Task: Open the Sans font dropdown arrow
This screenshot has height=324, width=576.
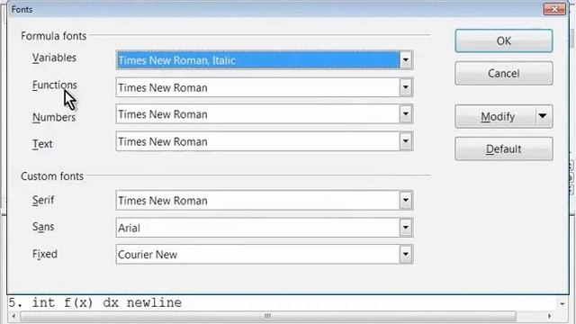Action: (406, 228)
